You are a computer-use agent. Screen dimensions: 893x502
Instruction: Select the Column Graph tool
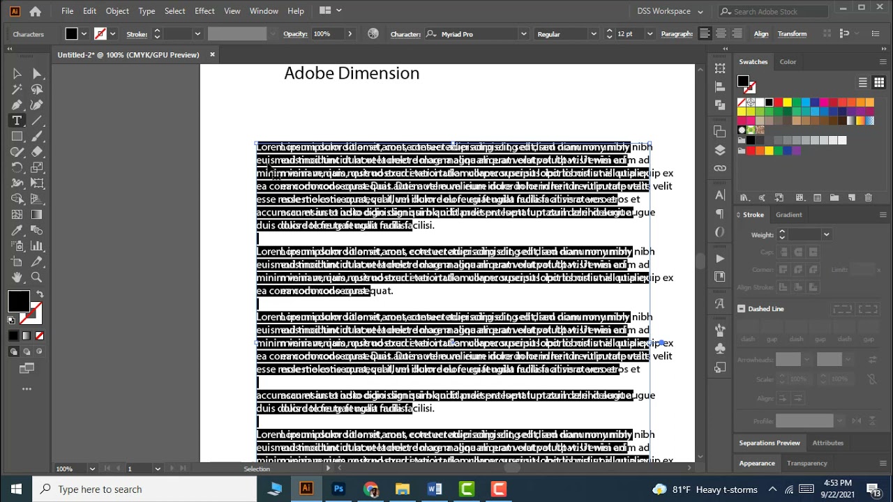pos(37,246)
